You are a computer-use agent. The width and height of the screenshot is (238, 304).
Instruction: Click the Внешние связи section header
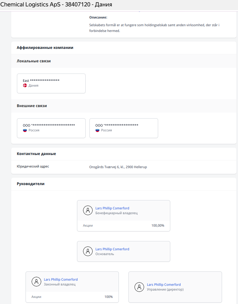[x=32, y=106]
